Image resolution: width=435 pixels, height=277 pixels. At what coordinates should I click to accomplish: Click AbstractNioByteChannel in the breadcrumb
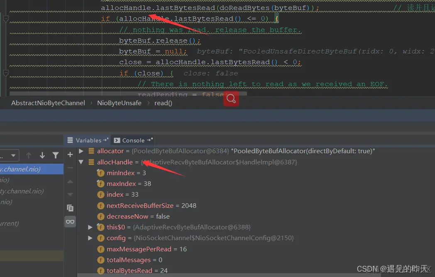[48, 103]
